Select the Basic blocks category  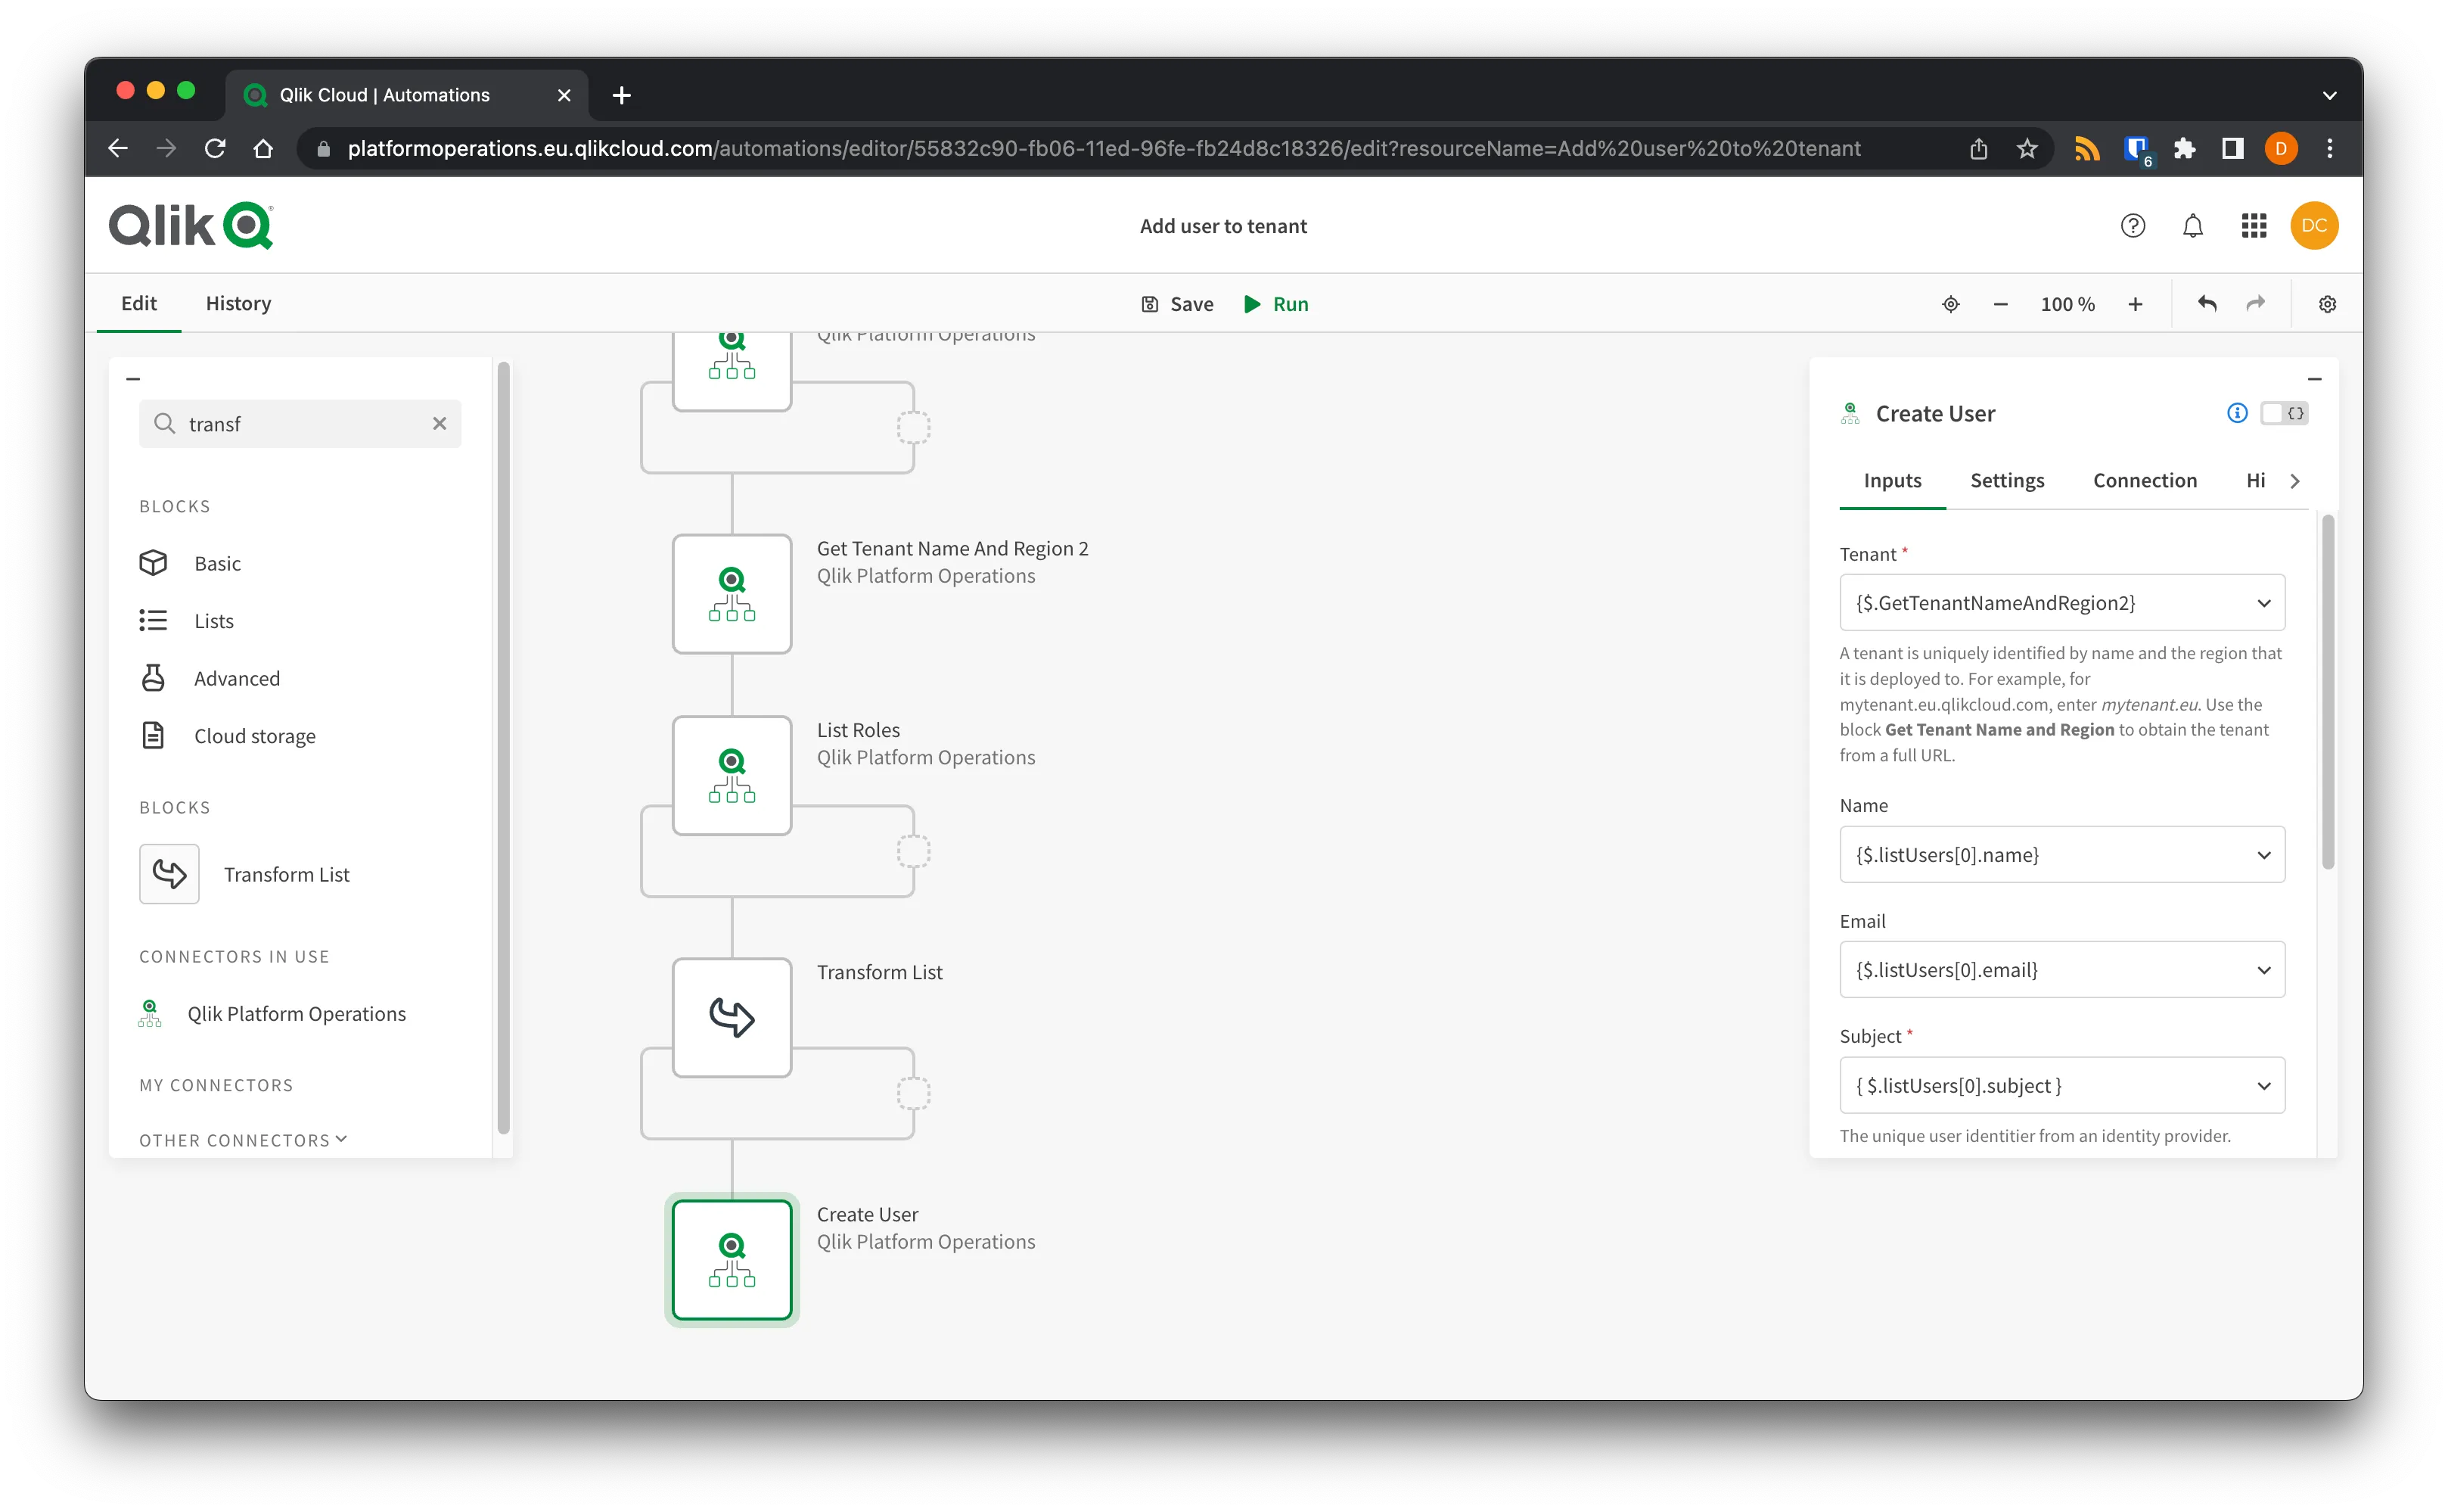[217, 562]
